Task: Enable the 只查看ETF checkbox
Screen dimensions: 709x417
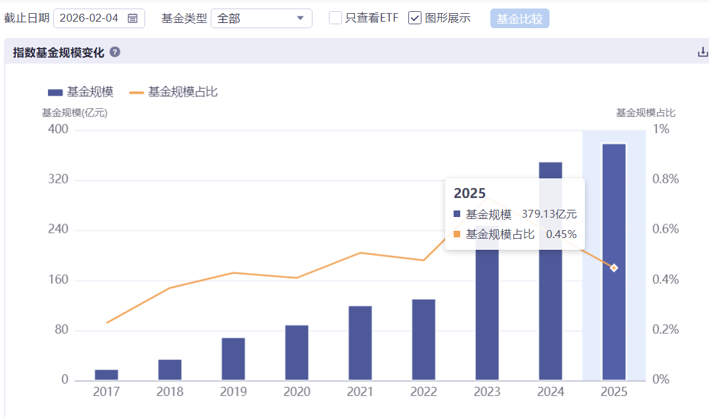Action: 335,18
